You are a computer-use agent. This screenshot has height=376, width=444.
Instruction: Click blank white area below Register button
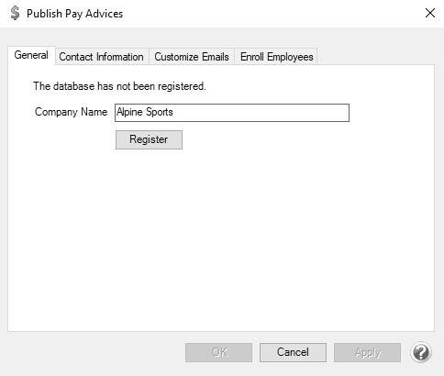pyautogui.click(x=220, y=238)
